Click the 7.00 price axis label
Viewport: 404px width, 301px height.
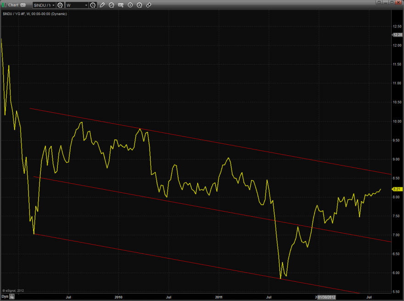[397, 235]
